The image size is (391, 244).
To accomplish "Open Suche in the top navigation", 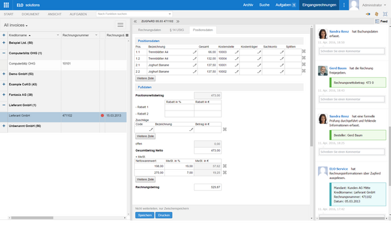I will 265,5.
